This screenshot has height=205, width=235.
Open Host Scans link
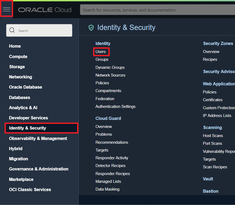pos(213,136)
